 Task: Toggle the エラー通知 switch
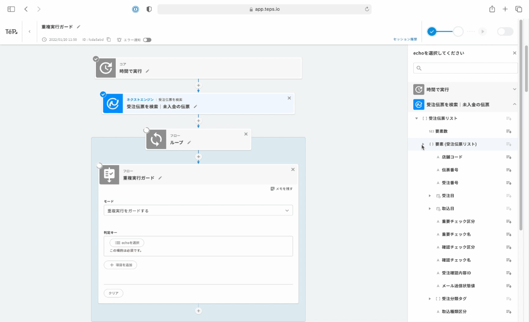[147, 40]
